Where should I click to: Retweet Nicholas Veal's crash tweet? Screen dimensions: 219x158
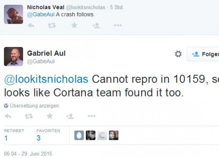(52, 25)
